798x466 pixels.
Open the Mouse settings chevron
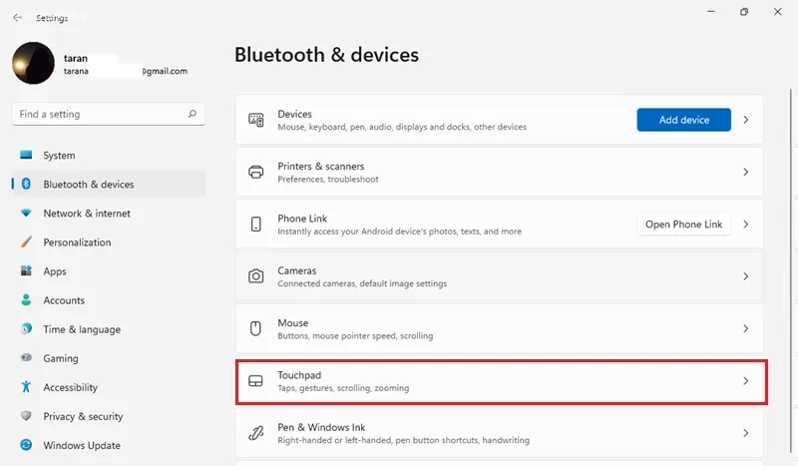745,328
